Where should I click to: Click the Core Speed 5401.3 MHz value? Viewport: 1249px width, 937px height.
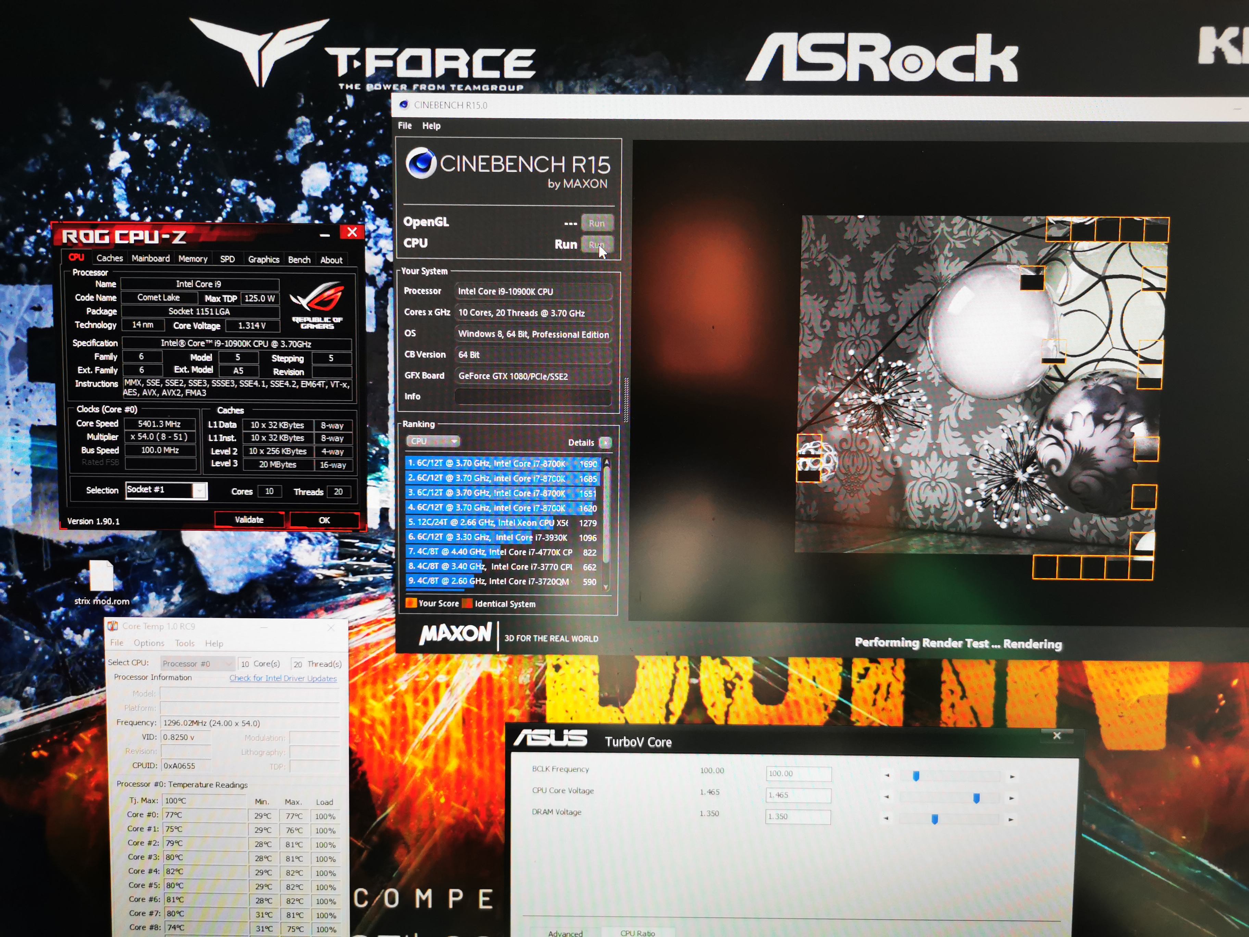(159, 424)
